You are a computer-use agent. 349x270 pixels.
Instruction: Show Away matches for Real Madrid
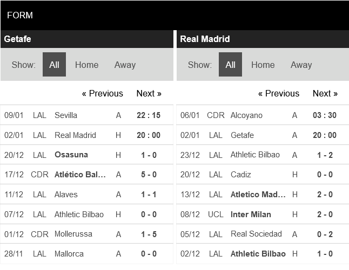pyautogui.click(x=301, y=65)
